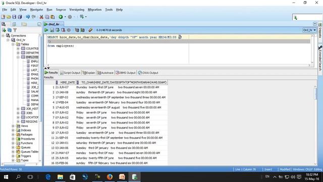Screen dimensions: 323x182
Task: Switch to the Explain tab
Action: click(89, 73)
